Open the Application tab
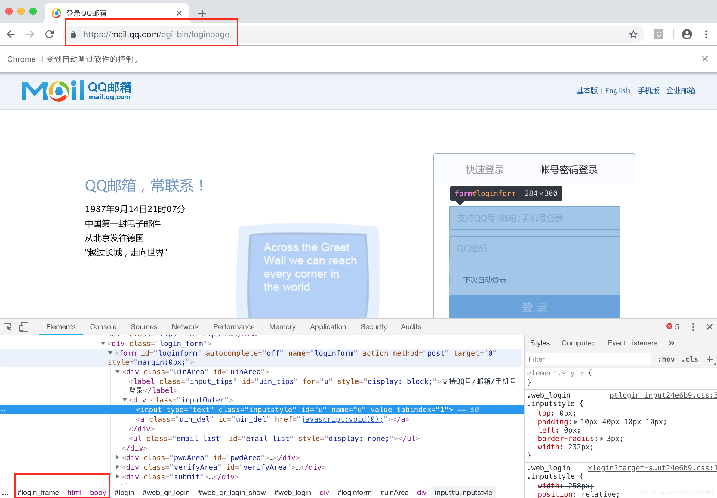Screen dimensions: 717x498 click(328, 327)
